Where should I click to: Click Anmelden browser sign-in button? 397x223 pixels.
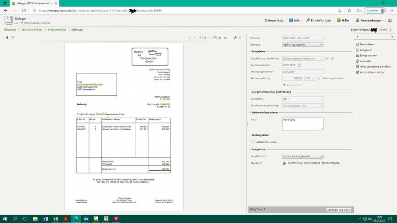pyautogui.click(x=375, y=11)
